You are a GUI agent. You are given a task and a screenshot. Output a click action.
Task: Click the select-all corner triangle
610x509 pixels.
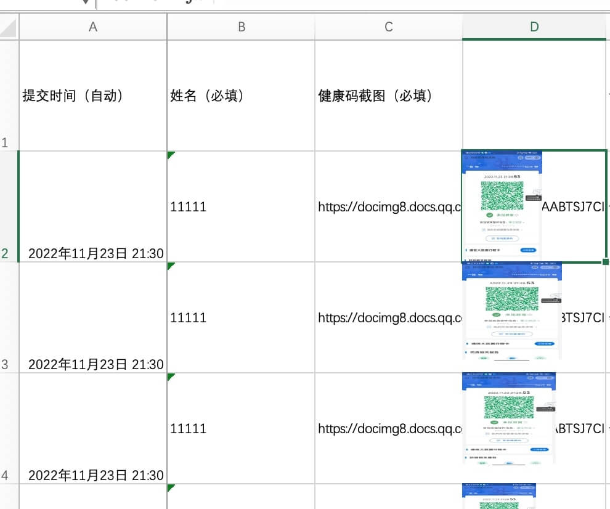click(x=9, y=28)
